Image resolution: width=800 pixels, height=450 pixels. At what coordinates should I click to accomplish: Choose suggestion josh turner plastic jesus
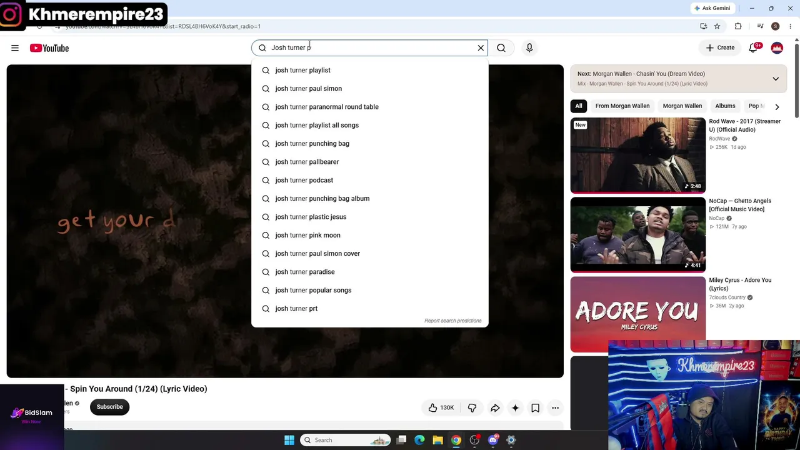tap(369, 217)
